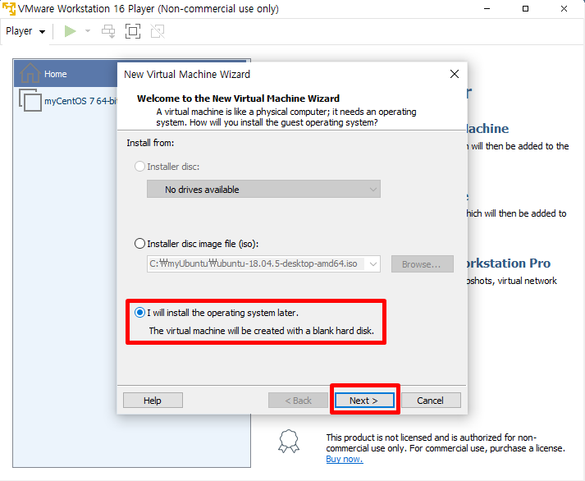585x481 pixels.
Task: Click the Unity mode toolbar icon
Action: 158,31
